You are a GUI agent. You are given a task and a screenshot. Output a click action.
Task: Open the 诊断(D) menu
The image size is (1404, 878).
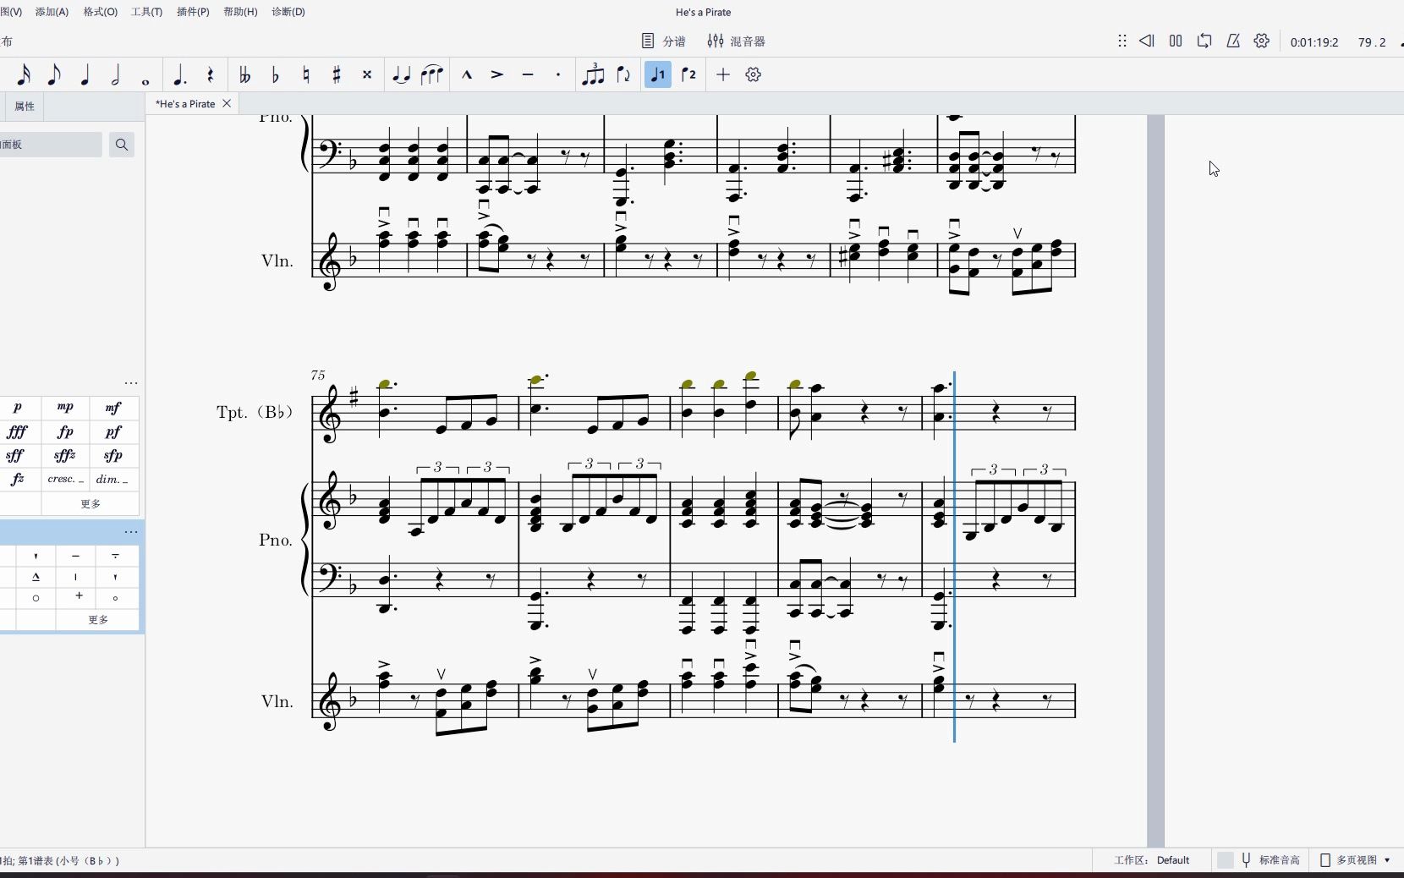pos(288,12)
